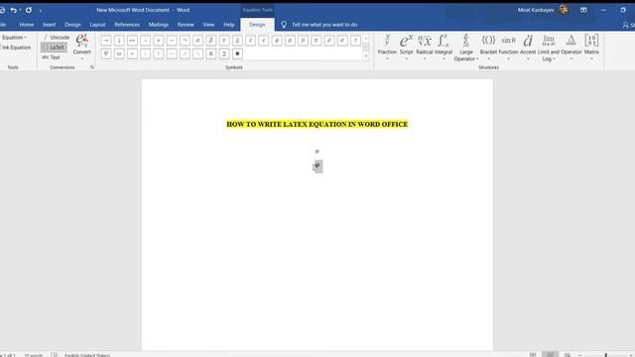635x357 pixels.
Task: Switch to the Insert tab
Action: [x=49, y=25]
